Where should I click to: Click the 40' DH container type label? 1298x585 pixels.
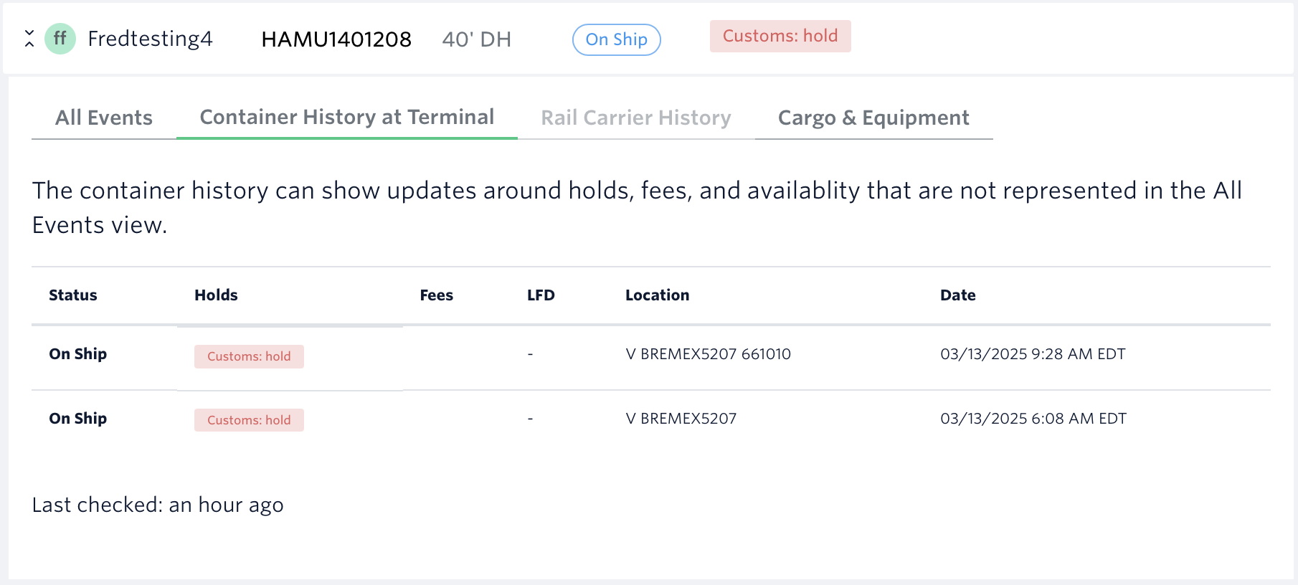click(x=476, y=39)
